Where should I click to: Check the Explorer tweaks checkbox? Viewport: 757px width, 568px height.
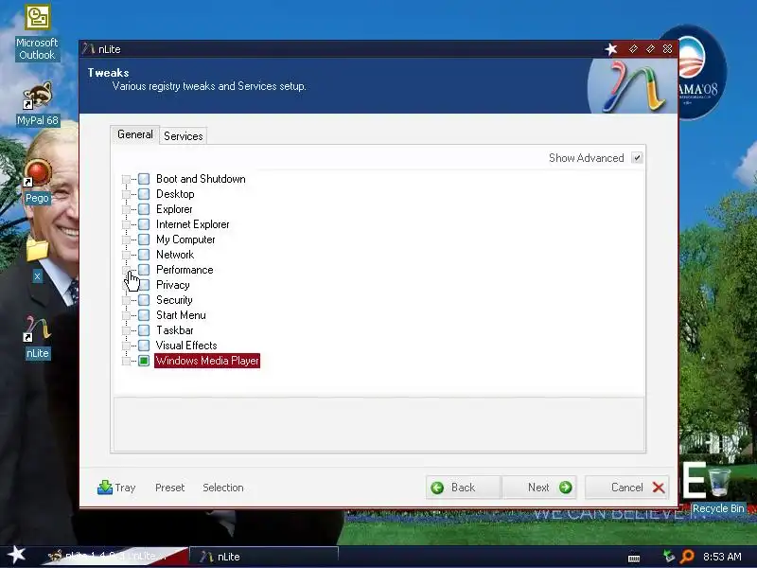pos(144,209)
